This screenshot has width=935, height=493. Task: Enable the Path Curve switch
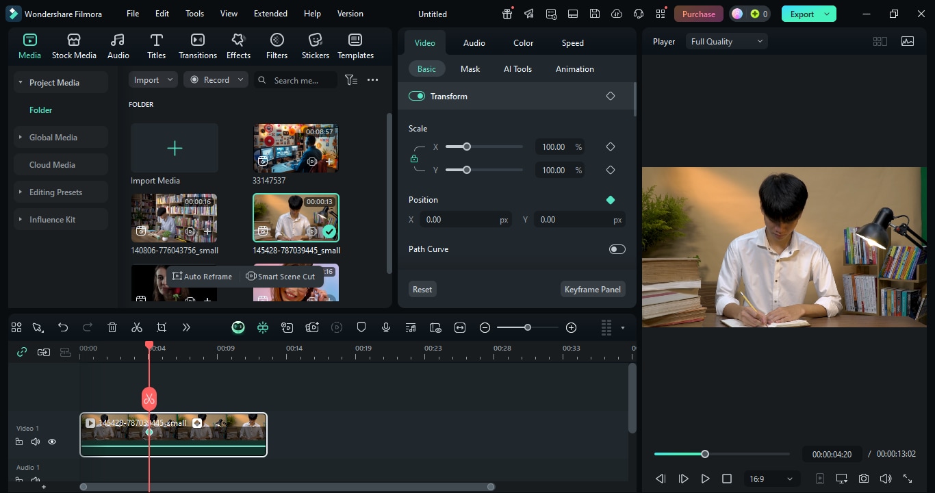point(617,249)
